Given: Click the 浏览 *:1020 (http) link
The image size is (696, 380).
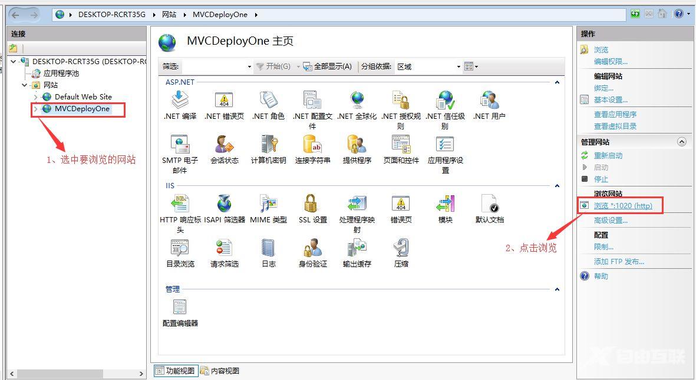Looking at the screenshot, I should 623,206.
